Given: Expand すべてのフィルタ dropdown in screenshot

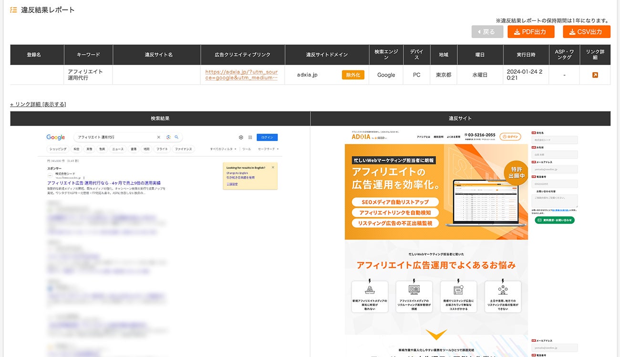Looking at the screenshot, I should coord(223,149).
